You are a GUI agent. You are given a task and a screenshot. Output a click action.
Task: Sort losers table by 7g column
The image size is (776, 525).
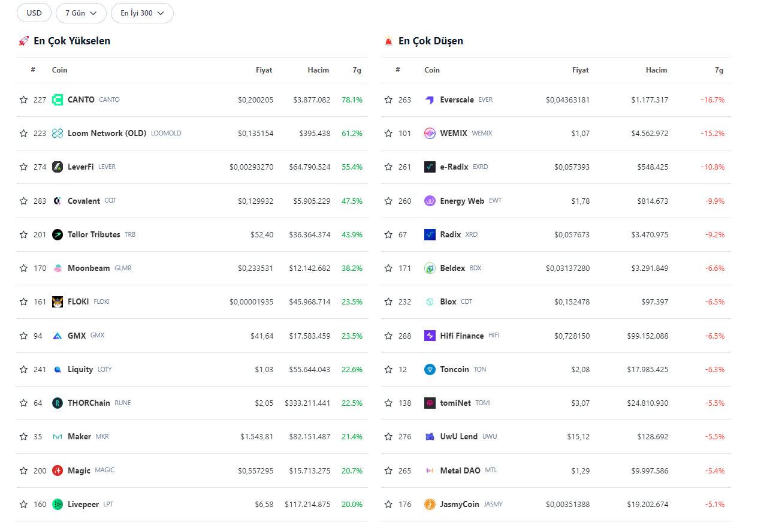pos(719,70)
